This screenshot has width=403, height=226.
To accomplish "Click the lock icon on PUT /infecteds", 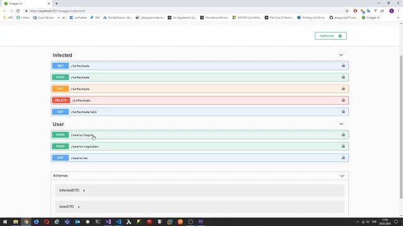I will coord(343,89).
